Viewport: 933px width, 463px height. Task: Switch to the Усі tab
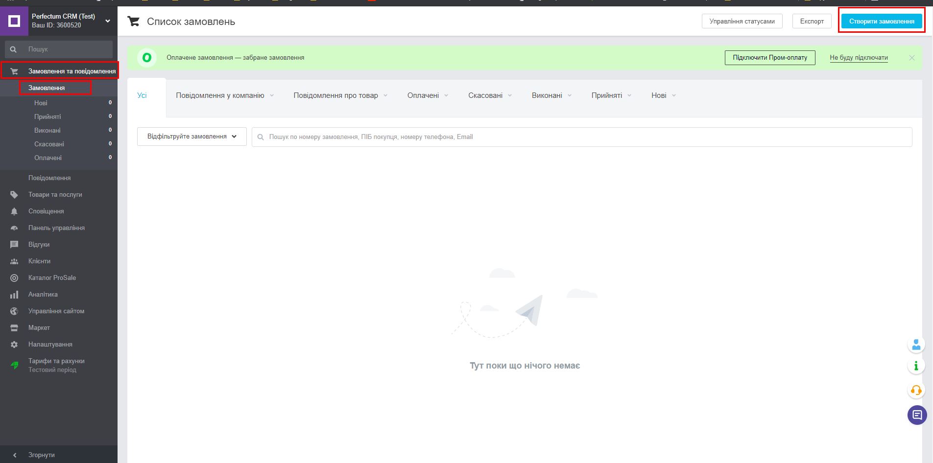point(142,95)
